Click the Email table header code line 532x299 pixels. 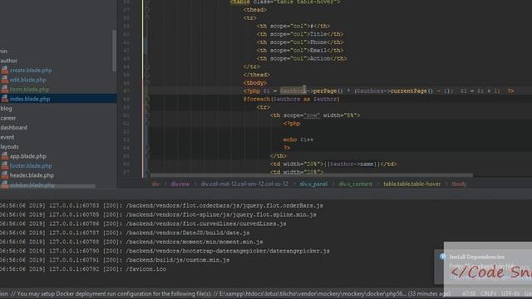(x=300, y=50)
